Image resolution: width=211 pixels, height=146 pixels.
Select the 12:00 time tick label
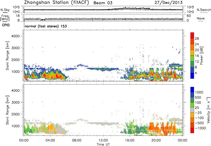pyautogui.click(x=103, y=140)
